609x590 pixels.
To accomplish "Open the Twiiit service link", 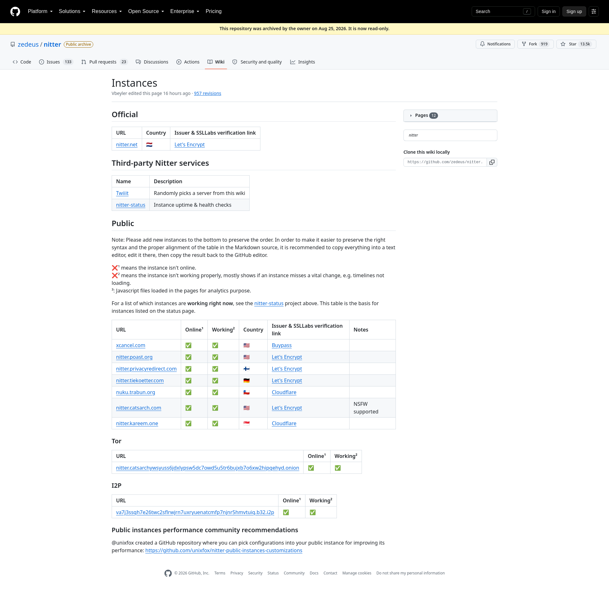I will [122, 193].
